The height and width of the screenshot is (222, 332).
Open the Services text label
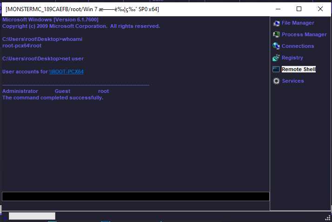pos(292,81)
